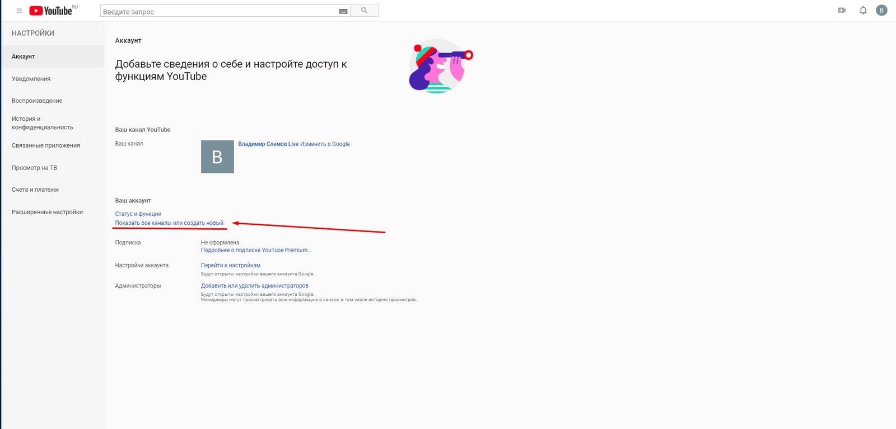
Task: Open the account avatar menu
Action: point(881,10)
